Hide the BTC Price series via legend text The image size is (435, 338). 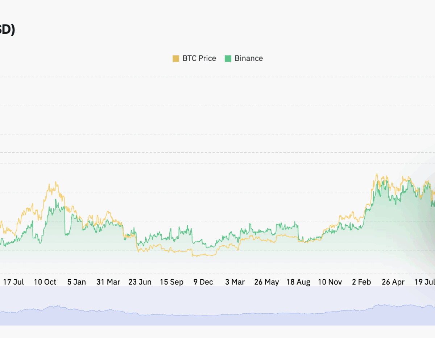(199, 58)
